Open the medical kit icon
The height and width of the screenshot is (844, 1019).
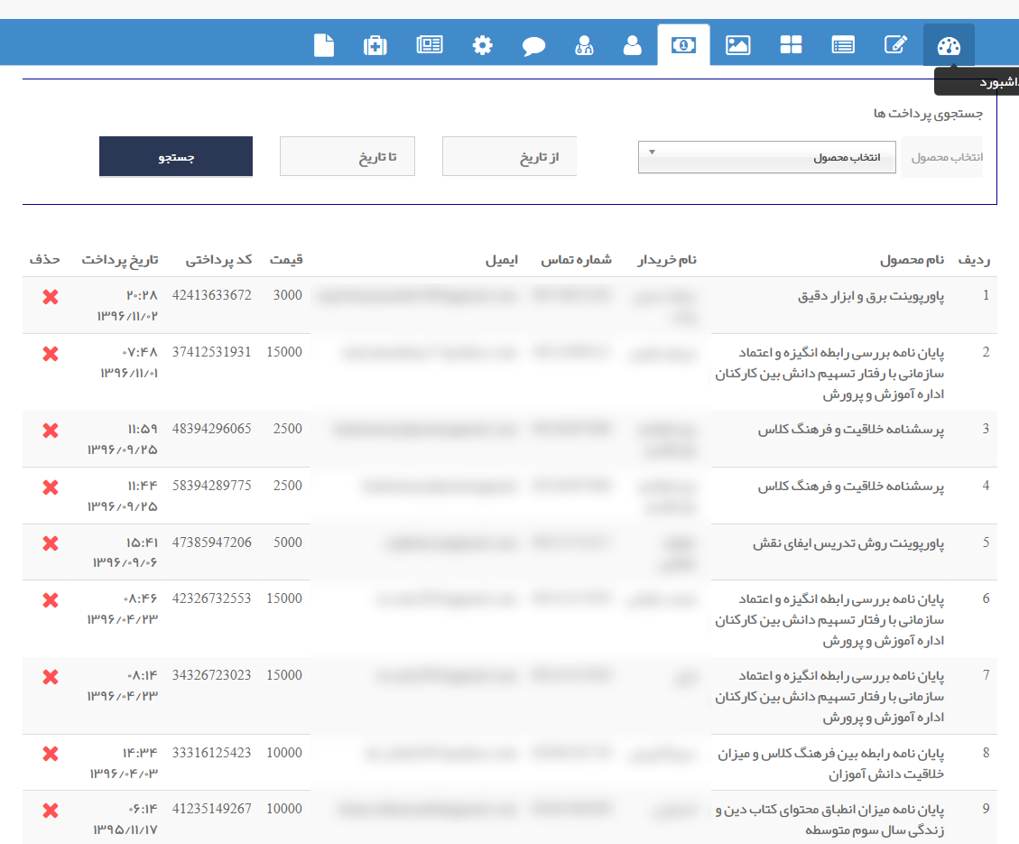pyautogui.click(x=375, y=45)
